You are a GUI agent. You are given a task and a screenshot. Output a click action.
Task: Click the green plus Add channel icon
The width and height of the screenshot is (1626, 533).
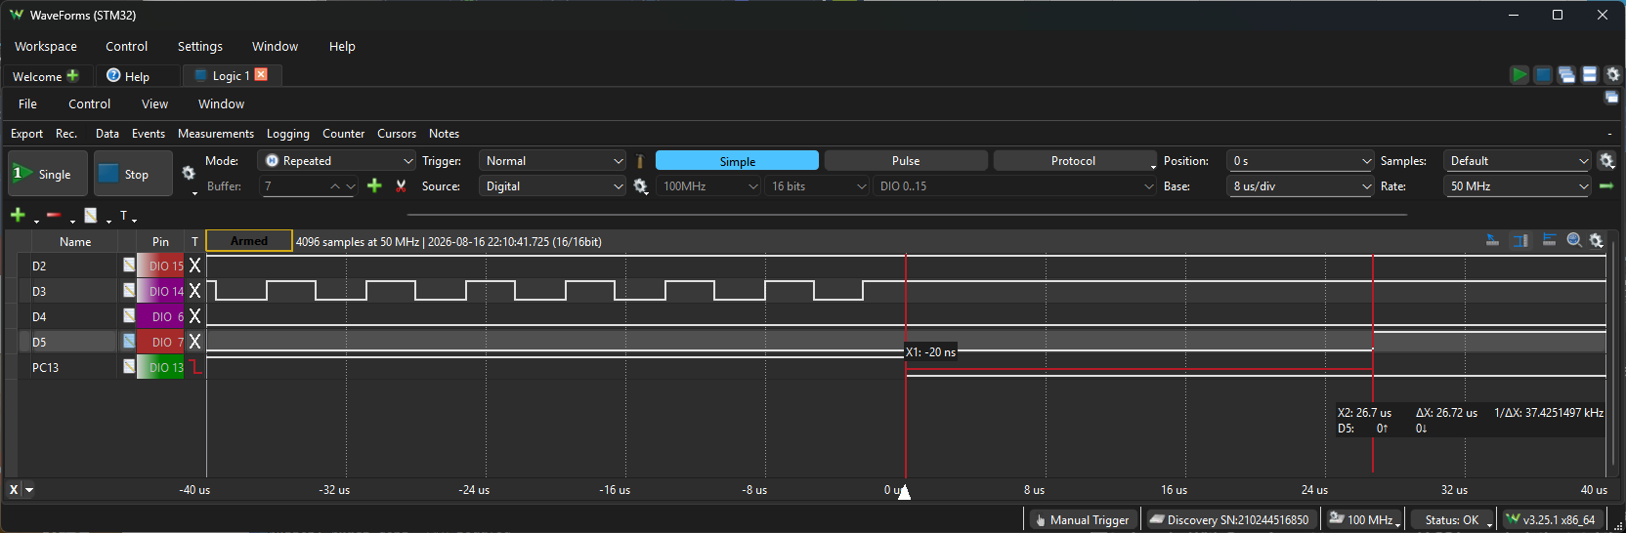18,215
